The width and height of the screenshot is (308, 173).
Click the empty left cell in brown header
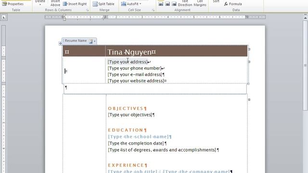(84, 51)
